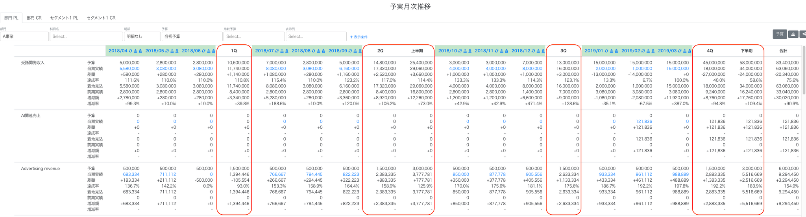Screen dimensions: 806x217
Task: Open the 科目名 Select dropdown
Action: (x=86, y=36)
